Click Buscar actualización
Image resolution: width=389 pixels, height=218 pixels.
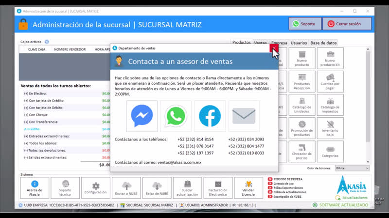[187, 188]
